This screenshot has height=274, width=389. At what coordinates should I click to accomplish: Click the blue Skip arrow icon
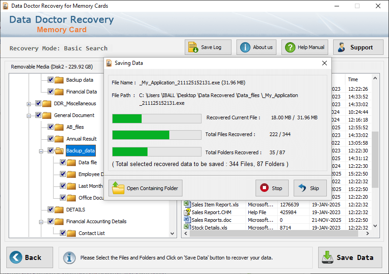coord(302,188)
